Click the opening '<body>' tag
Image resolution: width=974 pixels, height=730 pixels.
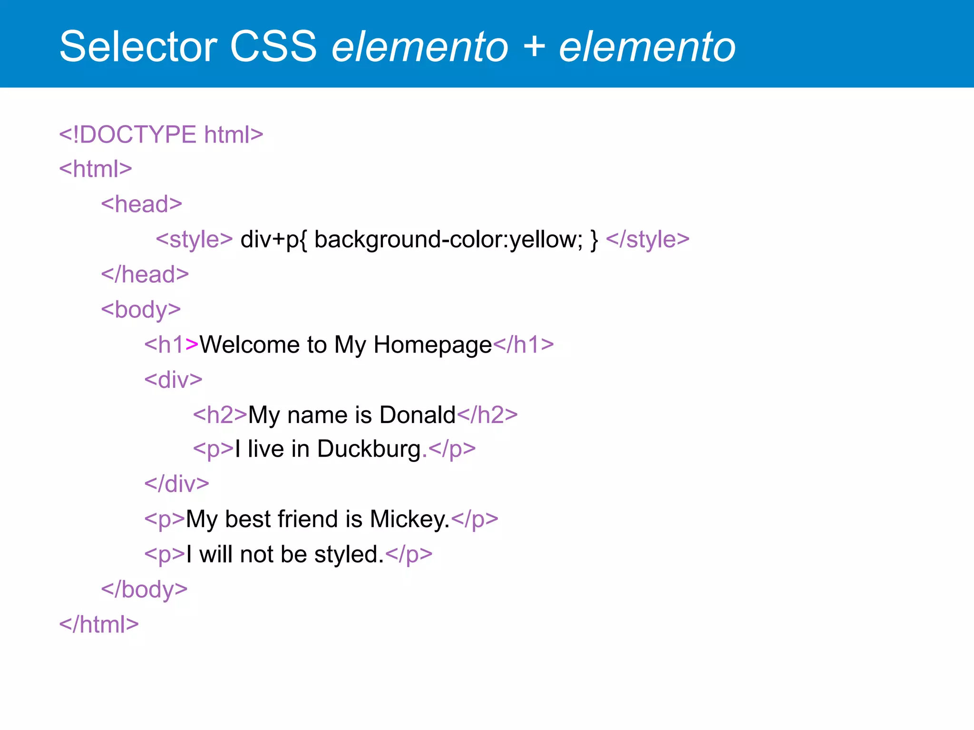(141, 310)
